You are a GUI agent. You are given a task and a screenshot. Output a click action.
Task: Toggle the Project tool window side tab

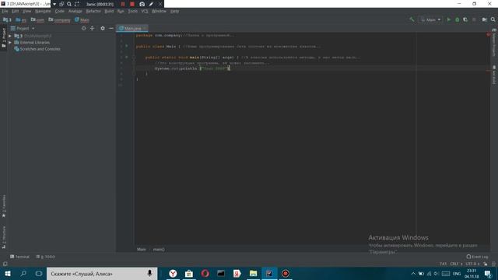(3, 37)
